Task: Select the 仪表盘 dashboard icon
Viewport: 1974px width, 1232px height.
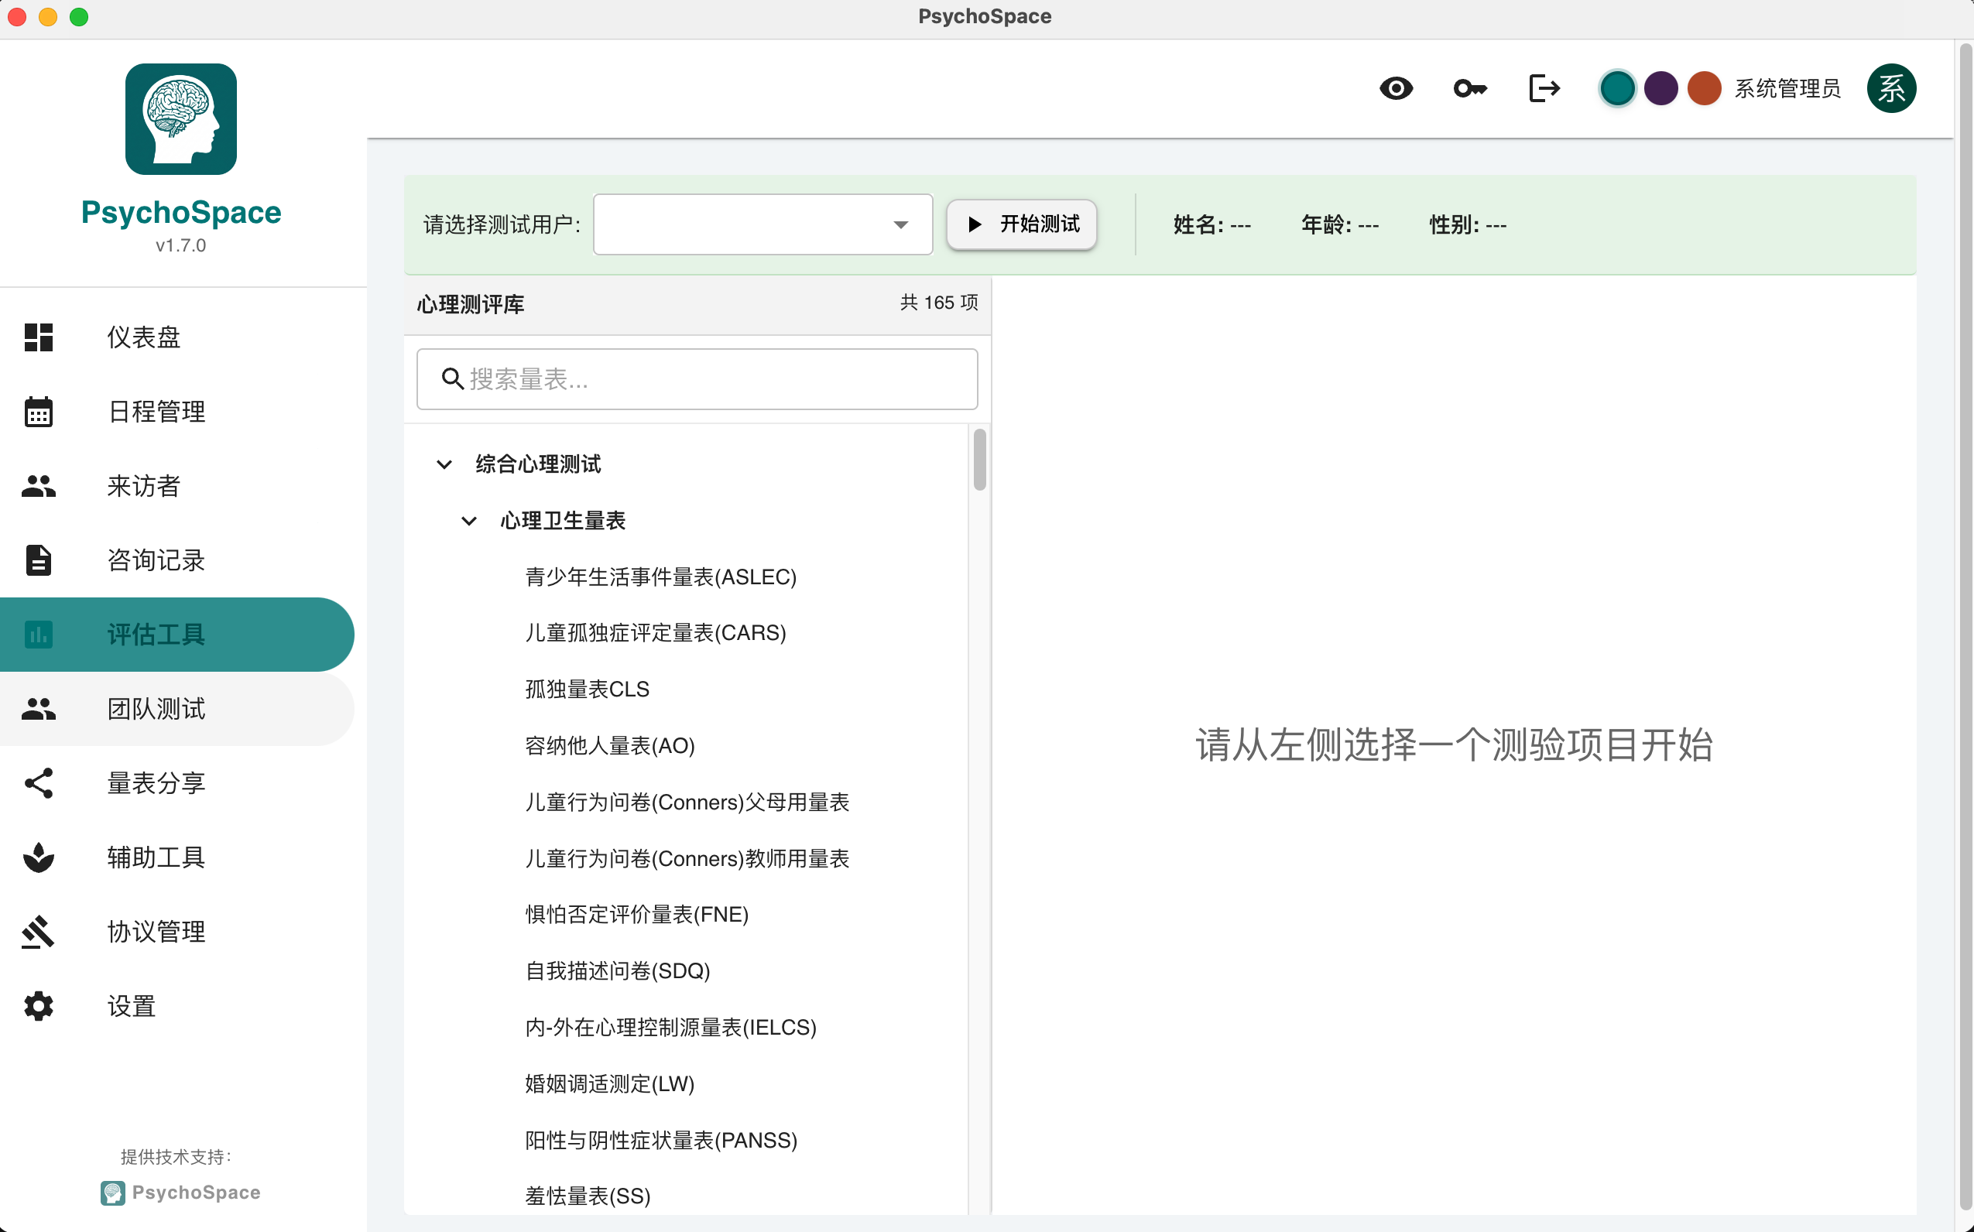Action: (x=38, y=337)
